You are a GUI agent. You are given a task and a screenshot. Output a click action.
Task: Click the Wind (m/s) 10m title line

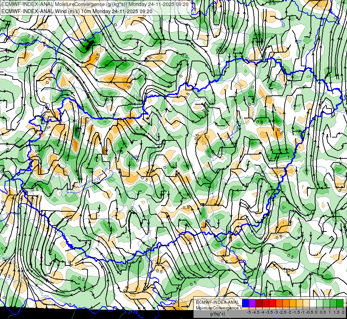(x=77, y=11)
